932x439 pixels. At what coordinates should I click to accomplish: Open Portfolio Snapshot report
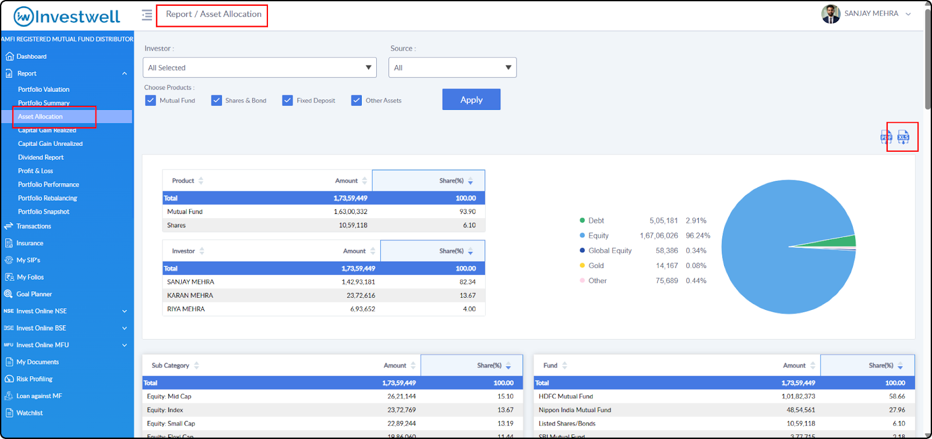[x=44, y=212]
